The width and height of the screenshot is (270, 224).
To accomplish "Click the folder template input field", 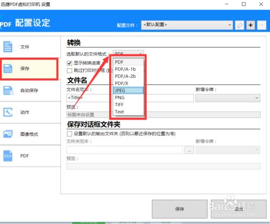I will tap(125, 150).
